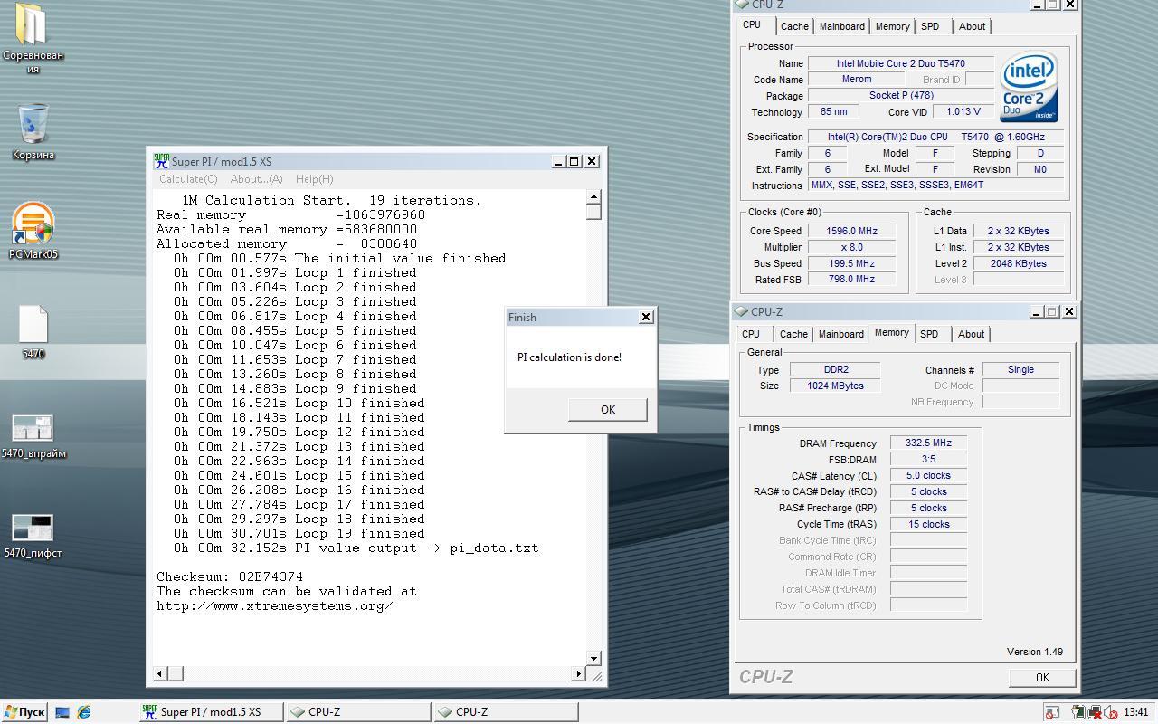Click second CPU-Z taskbar button

pos(506,712)
